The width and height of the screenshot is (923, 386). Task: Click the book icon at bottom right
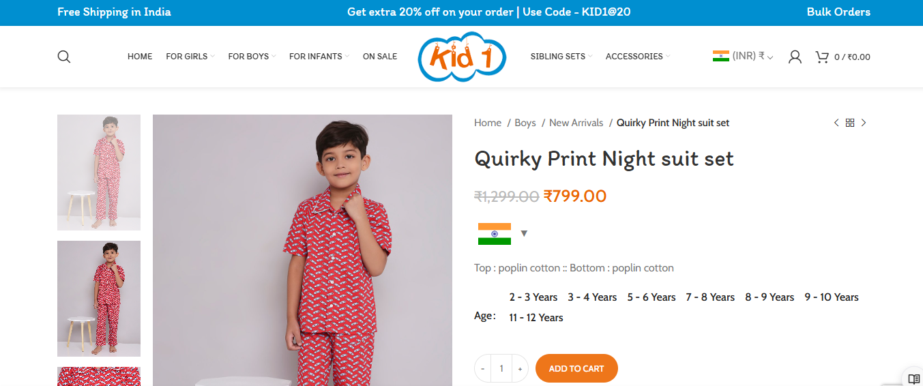point(914,378)
